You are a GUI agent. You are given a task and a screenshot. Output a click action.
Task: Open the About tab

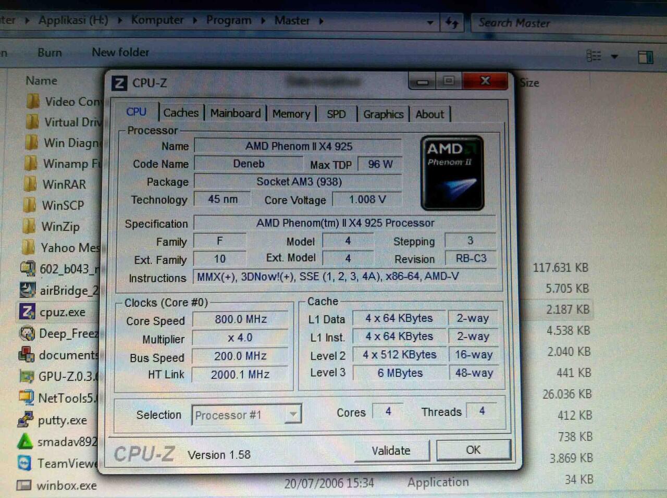[430, 114]
